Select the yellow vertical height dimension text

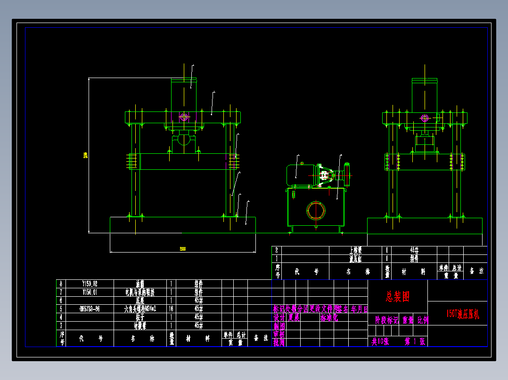point(86,155)
